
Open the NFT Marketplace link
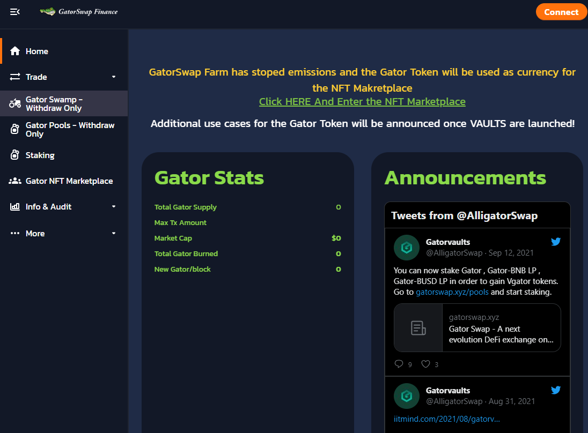pos(362,101)
